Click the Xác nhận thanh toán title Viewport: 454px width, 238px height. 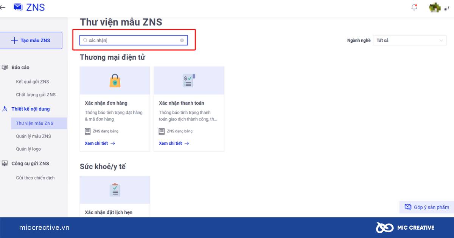[182, 103]
